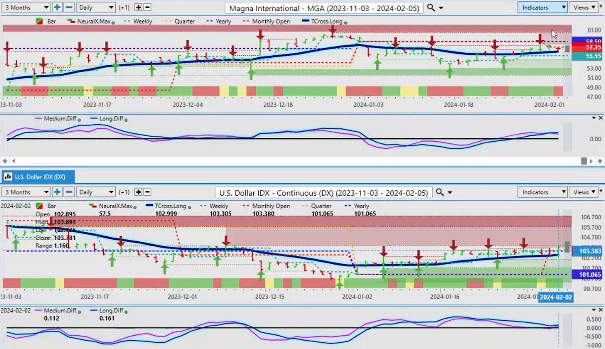Open Indicators dropdown on DX chart
This screenshot has height=349, width=605.
point(542,192)
